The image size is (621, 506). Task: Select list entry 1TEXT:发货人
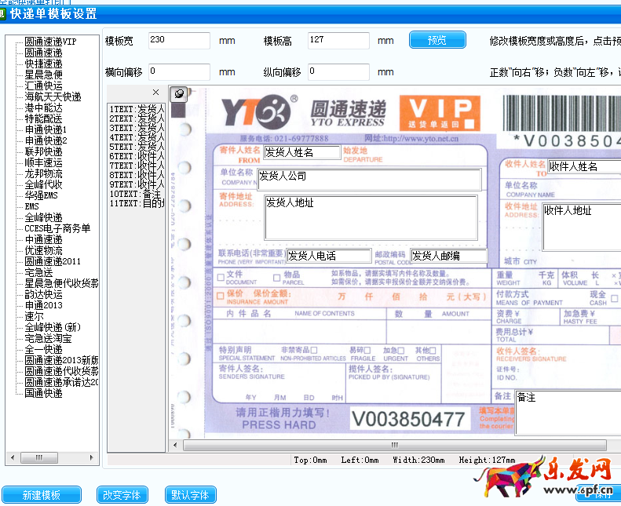tap(137, 109)
